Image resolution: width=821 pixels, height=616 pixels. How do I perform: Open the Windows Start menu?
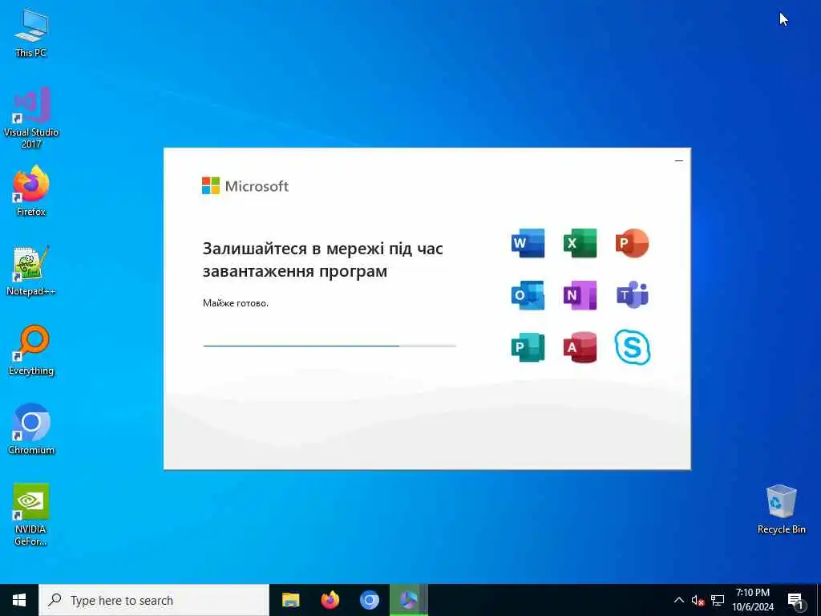click(x=19, y=600)
